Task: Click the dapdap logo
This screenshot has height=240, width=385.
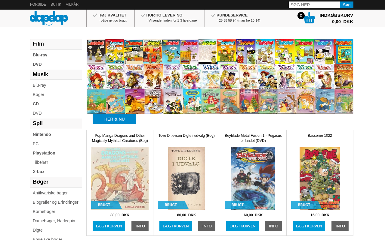Action: [49, 18]
